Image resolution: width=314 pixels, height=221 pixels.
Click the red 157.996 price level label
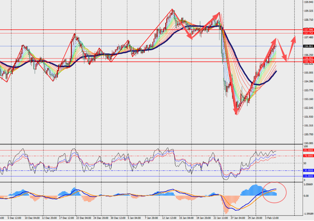point(308,30)
